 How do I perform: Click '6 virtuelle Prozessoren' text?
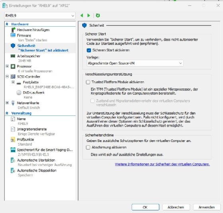pos(35,71)
